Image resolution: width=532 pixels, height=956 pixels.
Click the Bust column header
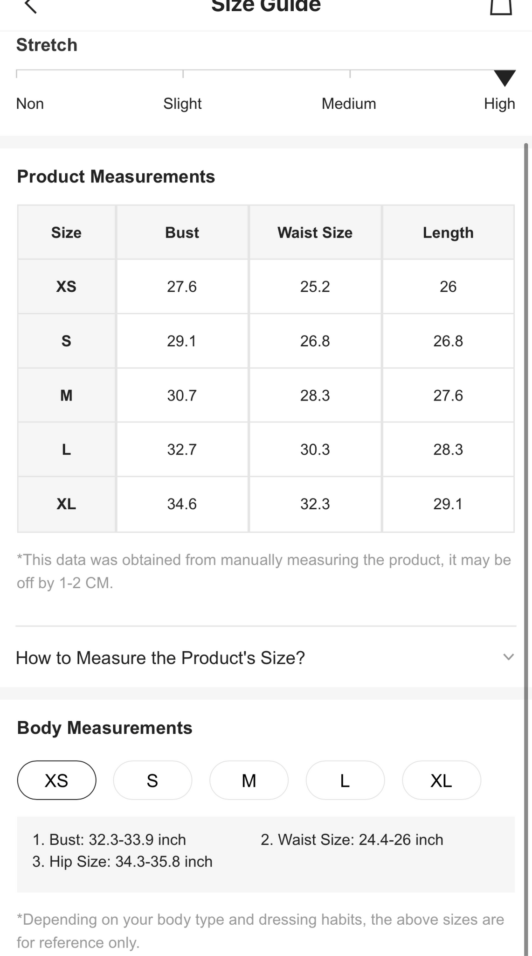point(182,232)
